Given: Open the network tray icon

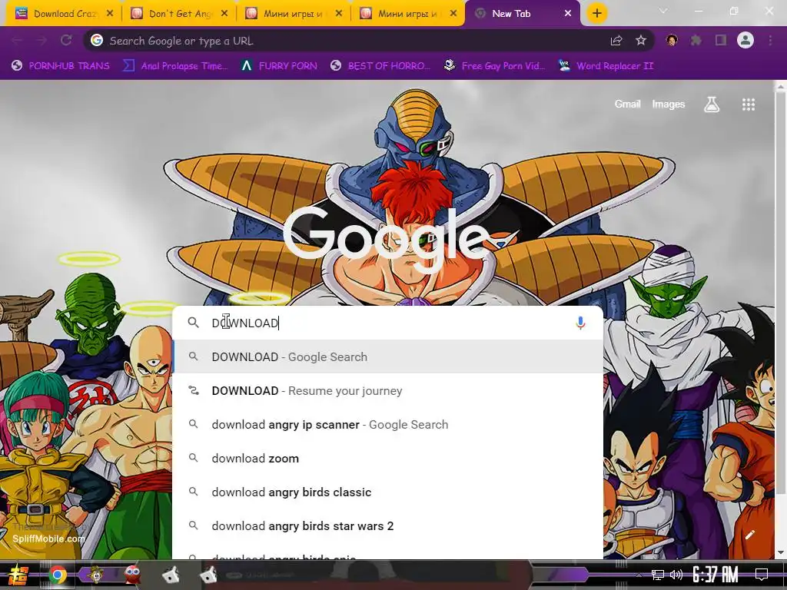Looking at the screenshot, I should [x=658, y=575].
